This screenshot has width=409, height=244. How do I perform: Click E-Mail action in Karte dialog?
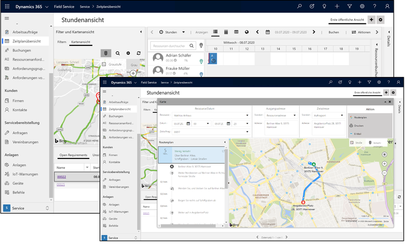[x=358, y=134]
